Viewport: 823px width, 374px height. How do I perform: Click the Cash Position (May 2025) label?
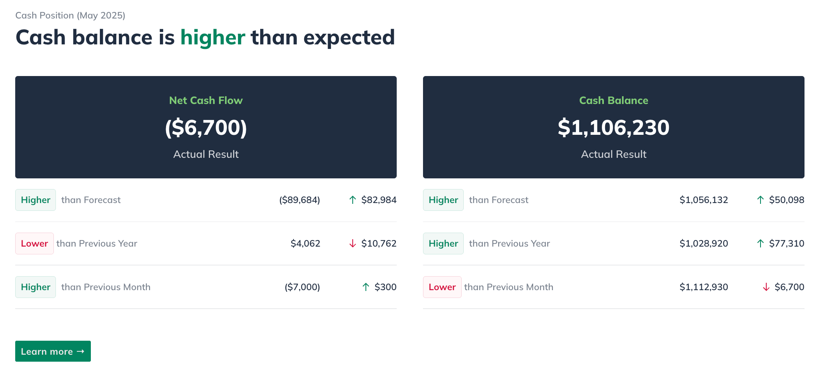(70, 16)
